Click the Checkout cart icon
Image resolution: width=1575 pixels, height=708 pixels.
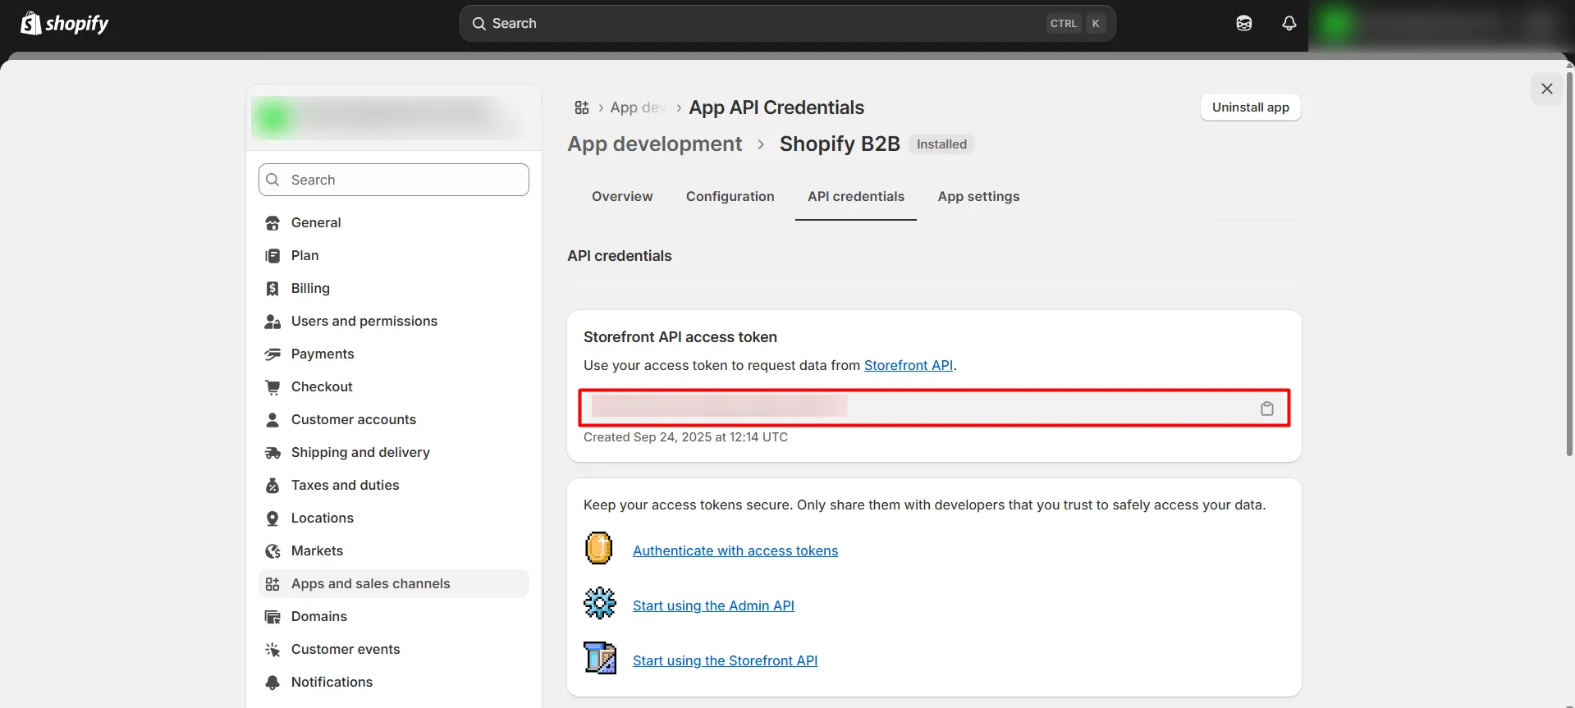pos(272,387)
